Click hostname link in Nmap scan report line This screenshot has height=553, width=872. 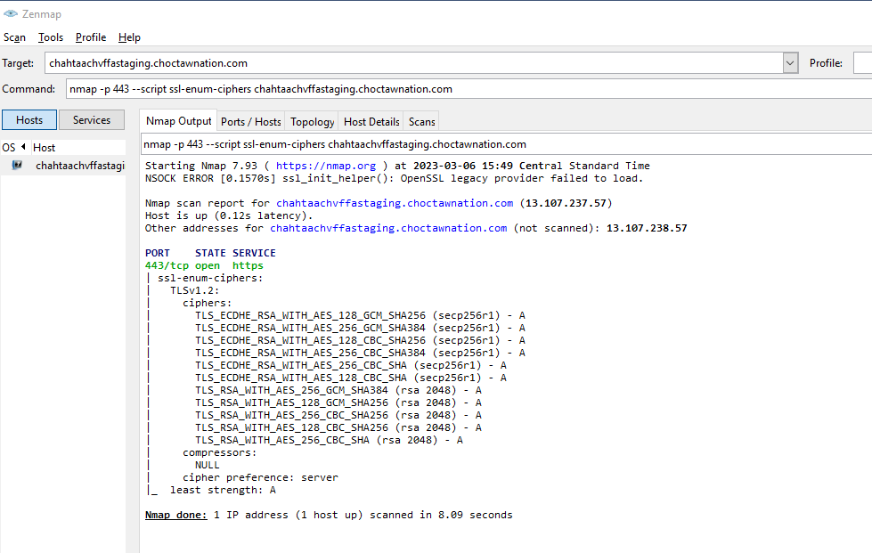(395, 203)
